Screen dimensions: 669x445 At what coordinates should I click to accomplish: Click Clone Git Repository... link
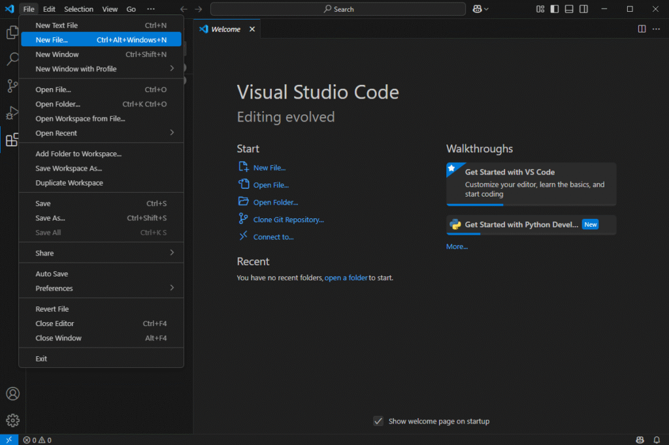[288, 220]
